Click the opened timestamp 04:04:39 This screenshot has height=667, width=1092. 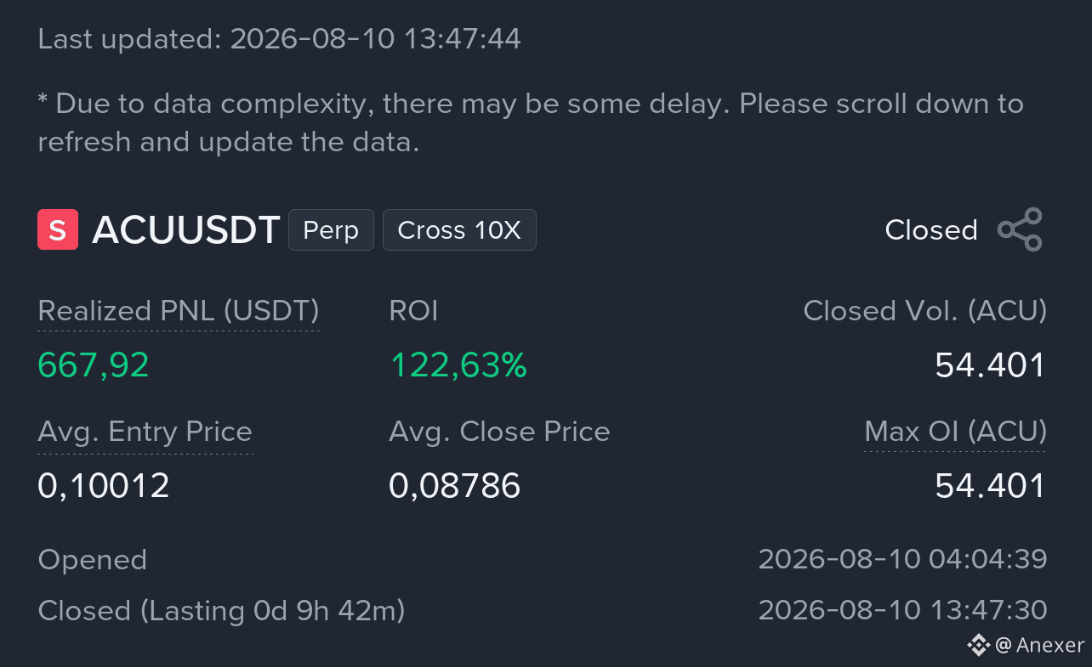tap(902, 559)
